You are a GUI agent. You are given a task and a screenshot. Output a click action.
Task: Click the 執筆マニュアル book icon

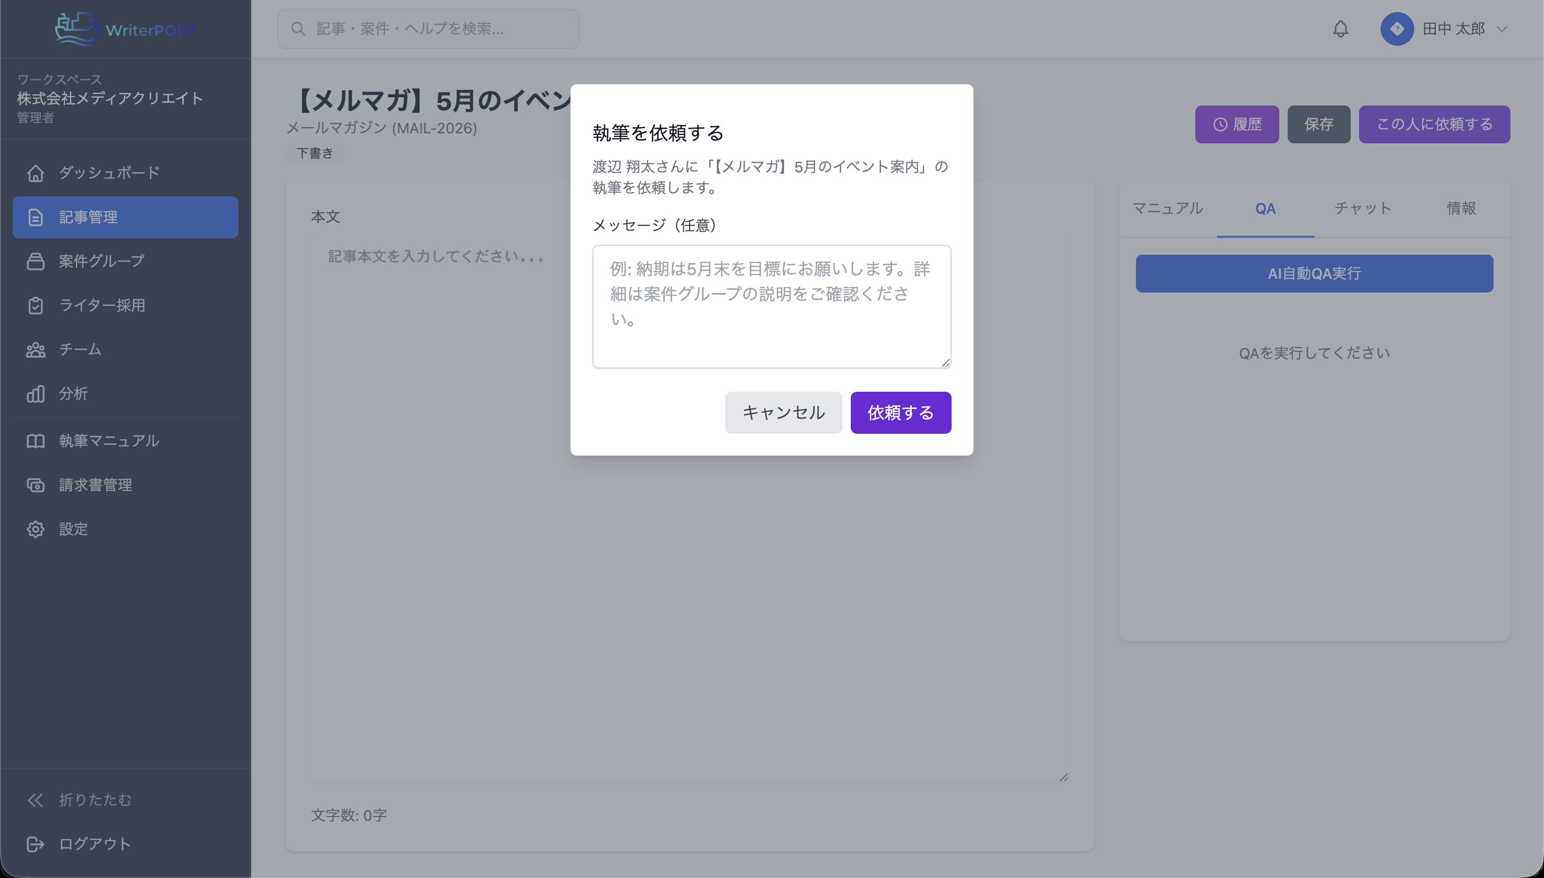coord(36,441)
